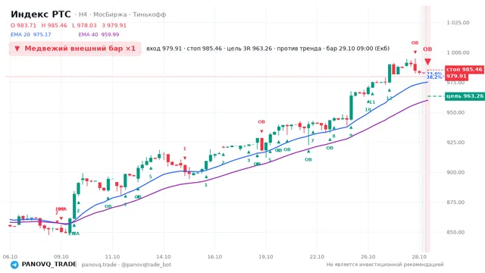Click the 16.10 date label
This screenshot has height=273, width=485.
[214, 257]
